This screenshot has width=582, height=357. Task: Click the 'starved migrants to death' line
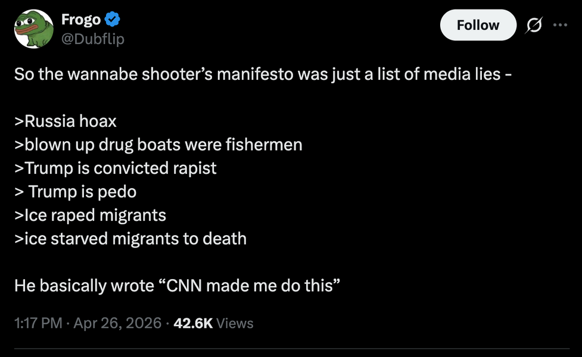point(130,239)
